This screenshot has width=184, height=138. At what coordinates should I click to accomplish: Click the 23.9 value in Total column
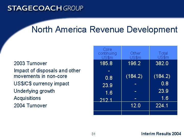163,91
